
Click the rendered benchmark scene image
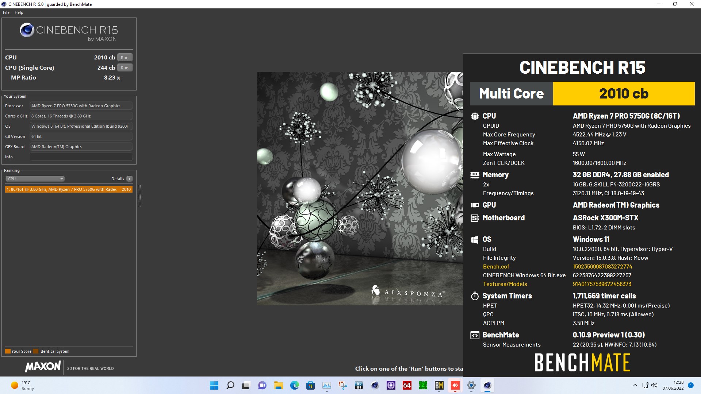[x=360, y=188]
